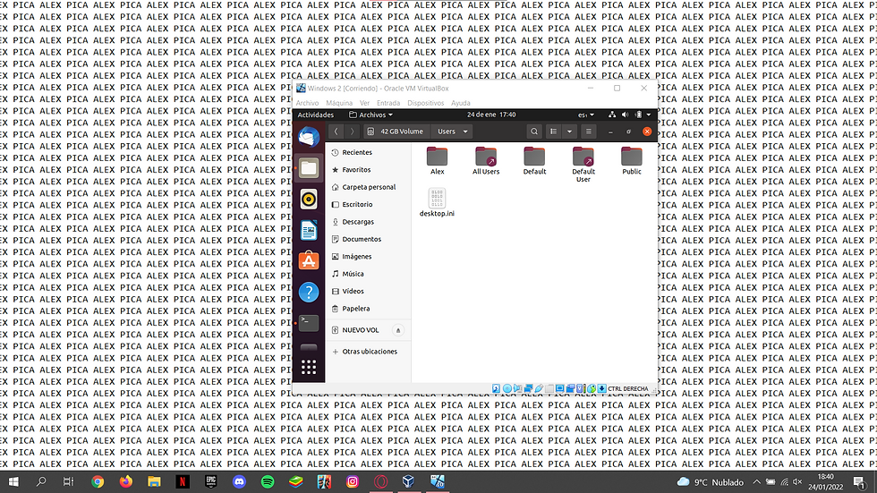Open the Archivos app menu in top bar
Viewport: 877px width, 493px height.
(x=370, y=115)
